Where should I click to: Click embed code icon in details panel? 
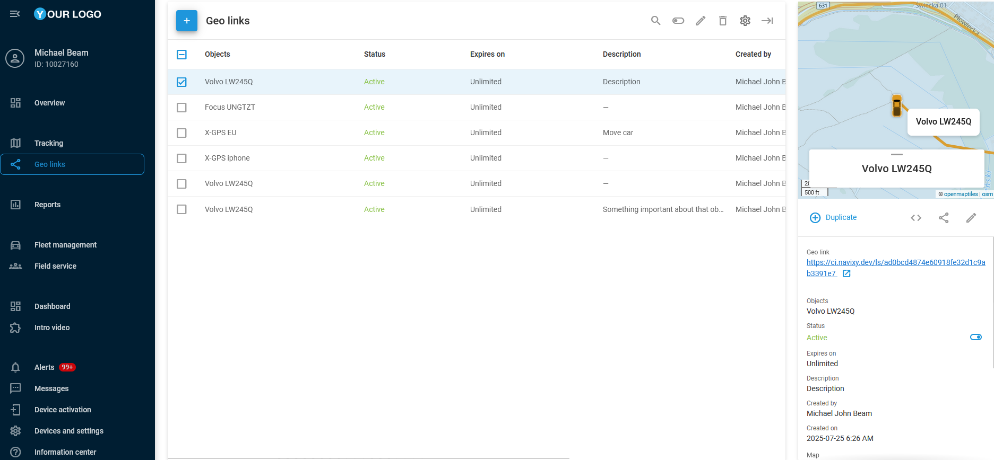[916, 218]
